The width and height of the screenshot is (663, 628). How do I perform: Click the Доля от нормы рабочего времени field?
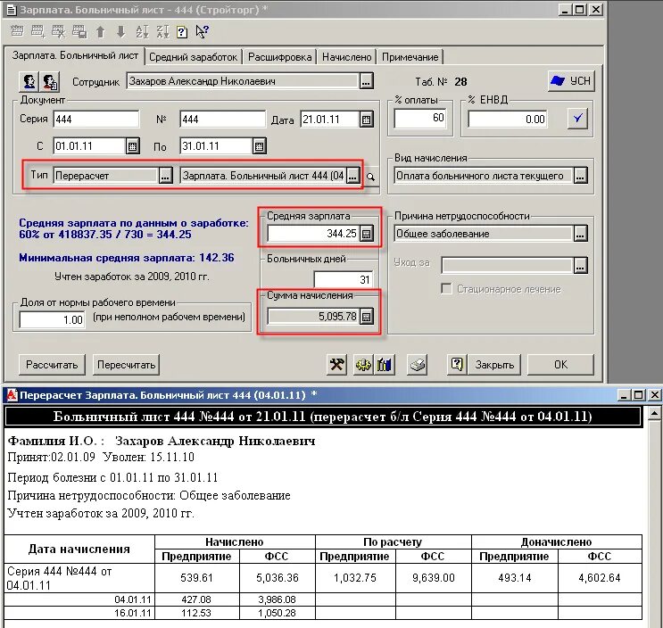(52, 319)
